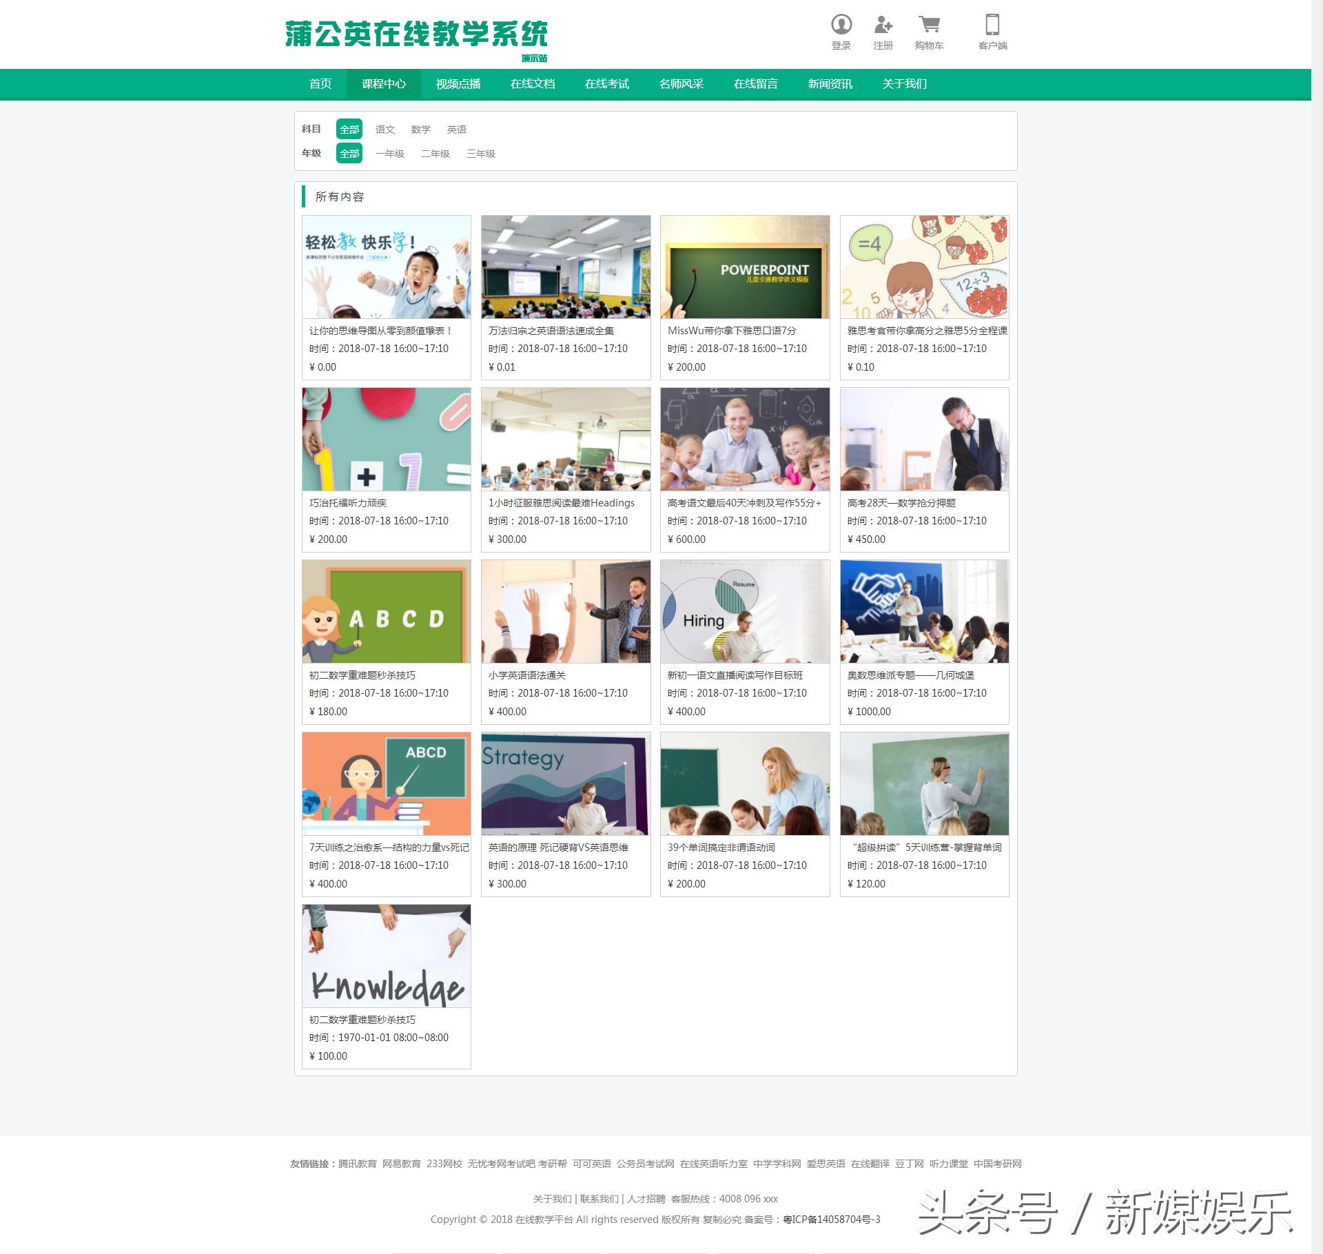Select the 二年级 grade filter
This screenshot has height=1254, width=1323.
coord(435,154)
